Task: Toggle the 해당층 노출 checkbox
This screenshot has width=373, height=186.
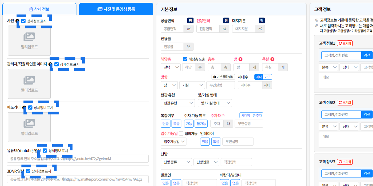Action: click(x=185, y=59)
